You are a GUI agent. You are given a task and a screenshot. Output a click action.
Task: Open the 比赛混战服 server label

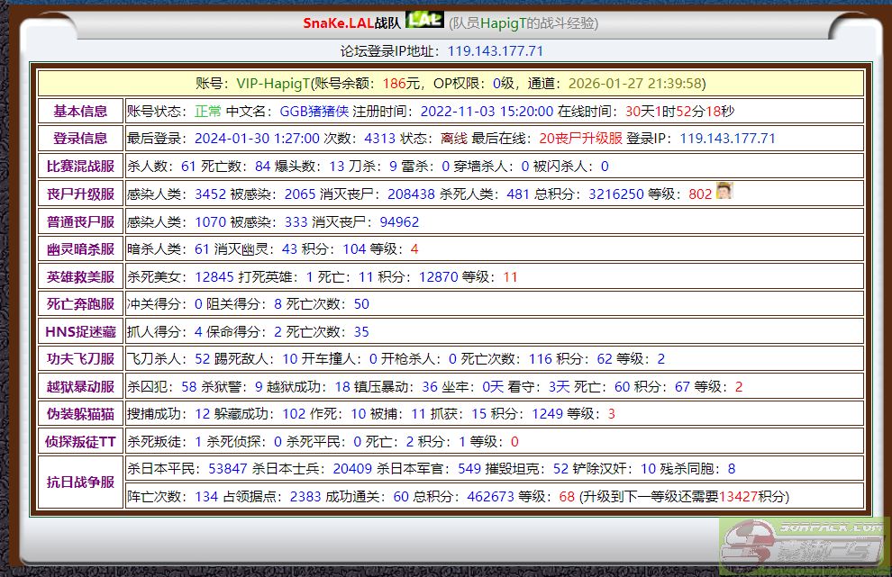[80, 167]
